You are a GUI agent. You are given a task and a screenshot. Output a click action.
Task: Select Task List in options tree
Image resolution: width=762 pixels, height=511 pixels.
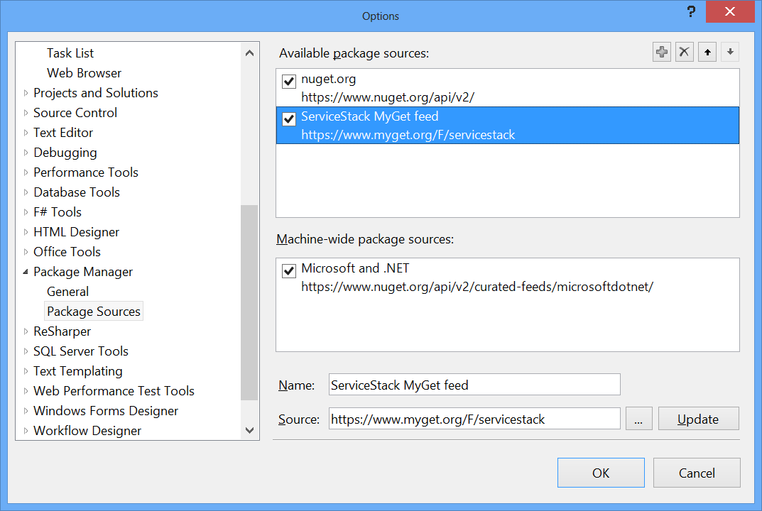[x=70, y=53]
